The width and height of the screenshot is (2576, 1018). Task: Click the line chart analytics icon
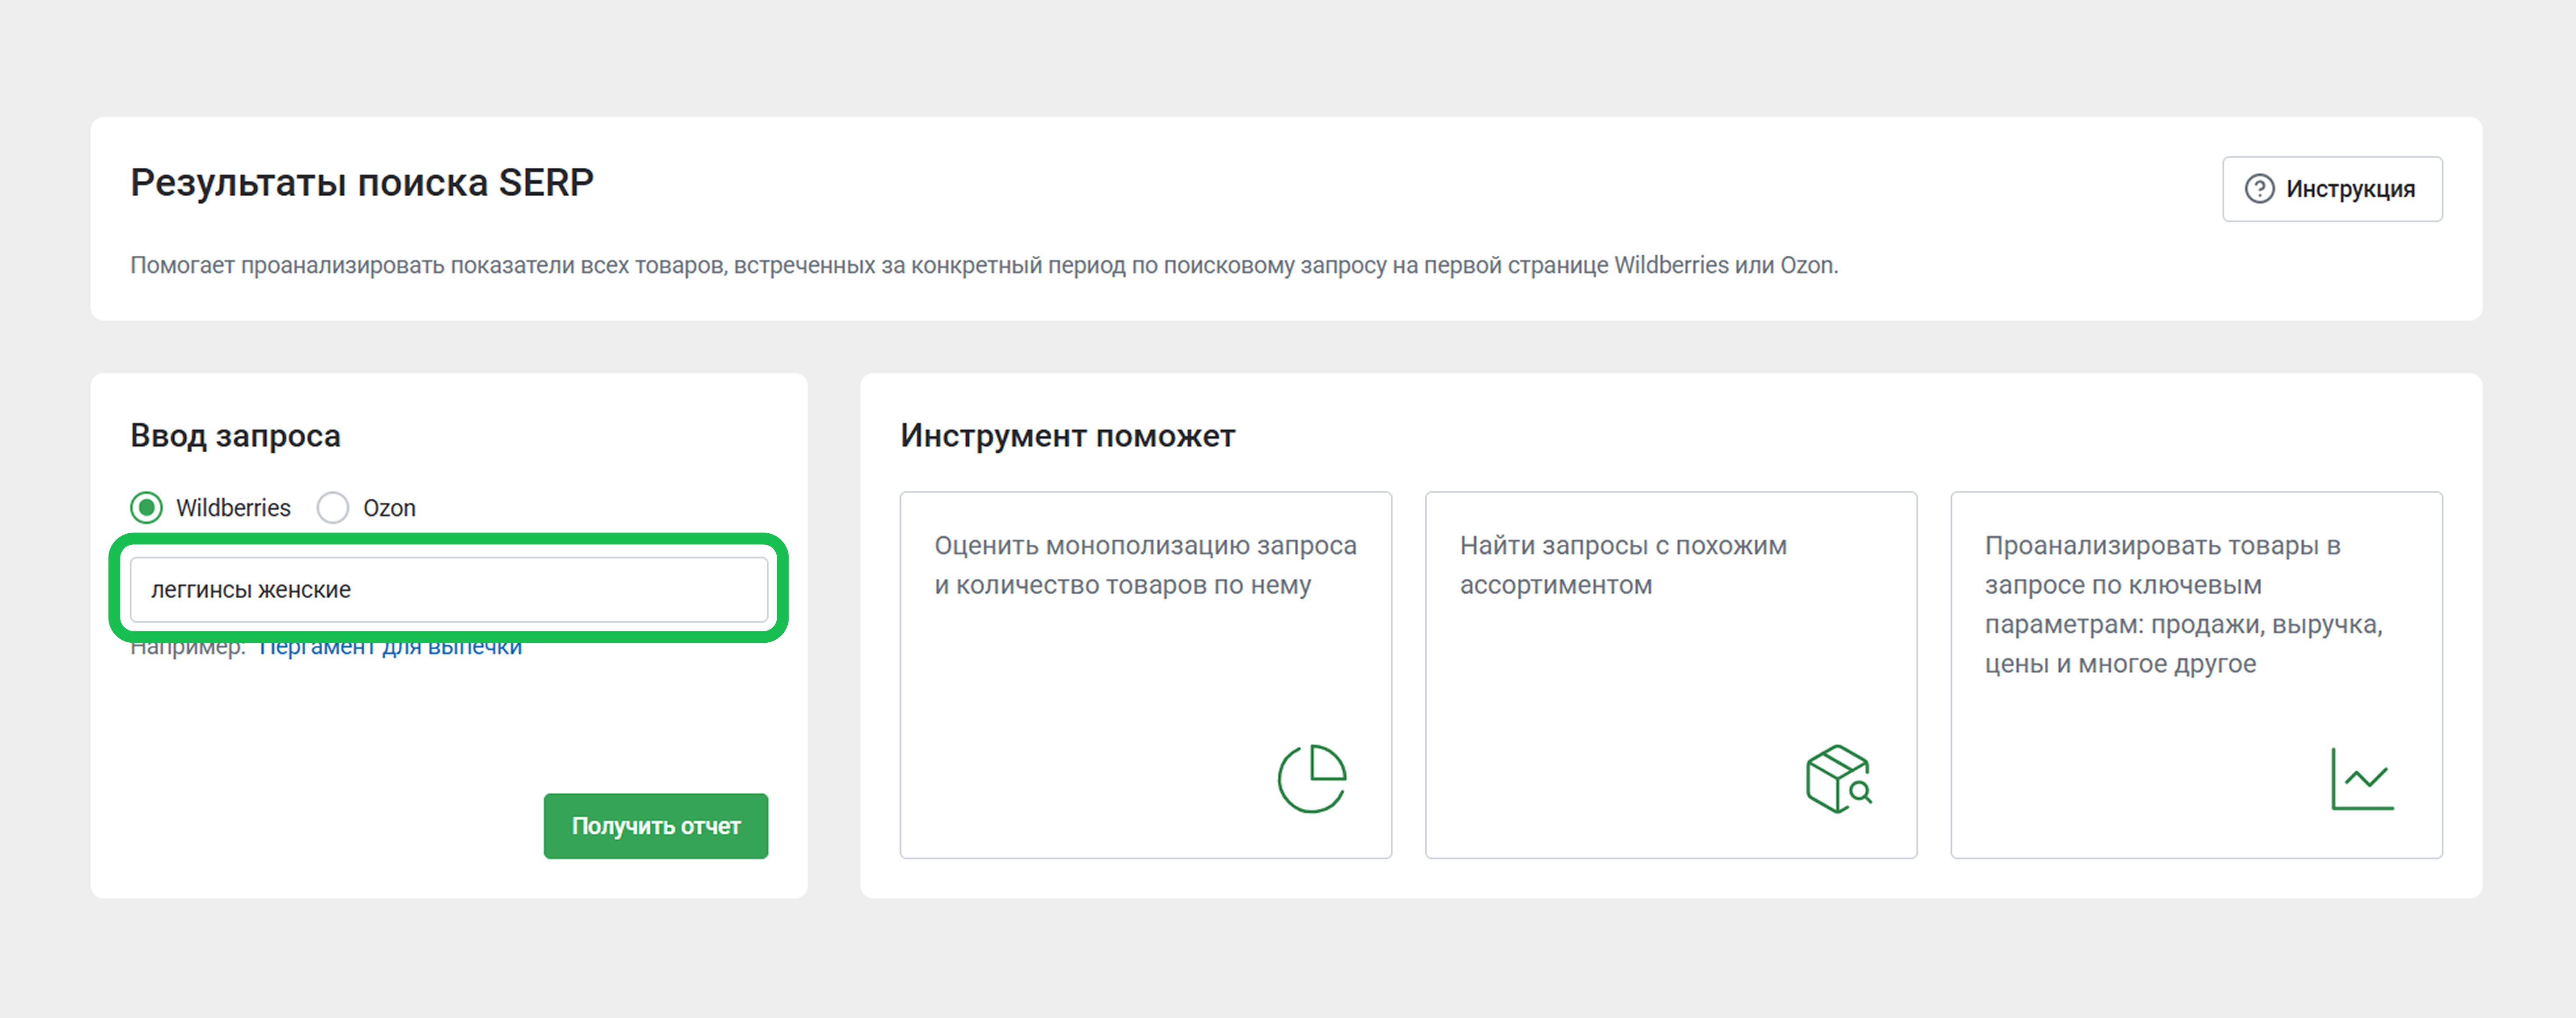click(2363, 778)
